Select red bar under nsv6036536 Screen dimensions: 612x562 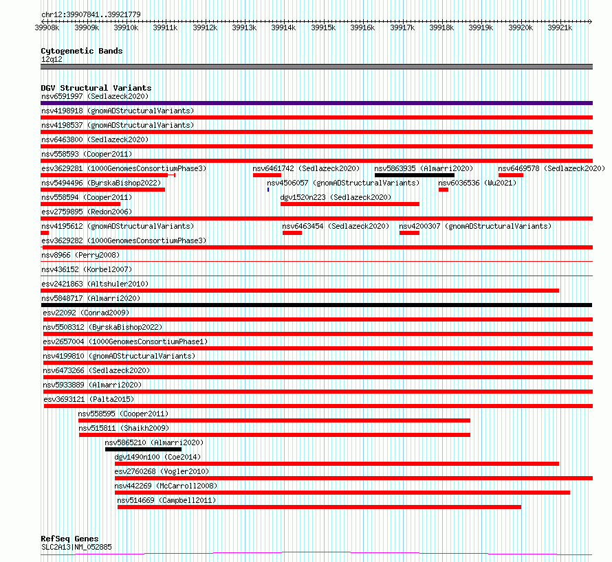pyautogui.click(x=444, y=190)
